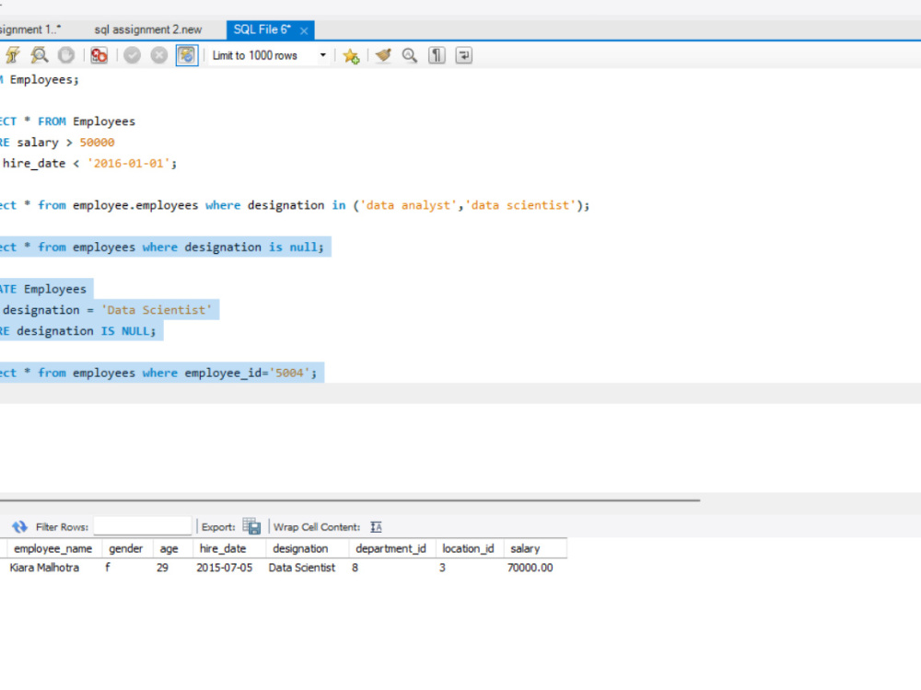Image resolution: width=921 pixels, height=690 pixels.
Task: Save snippet with the star plus icon
Action: pyautogui.click(x=351, y=56)
